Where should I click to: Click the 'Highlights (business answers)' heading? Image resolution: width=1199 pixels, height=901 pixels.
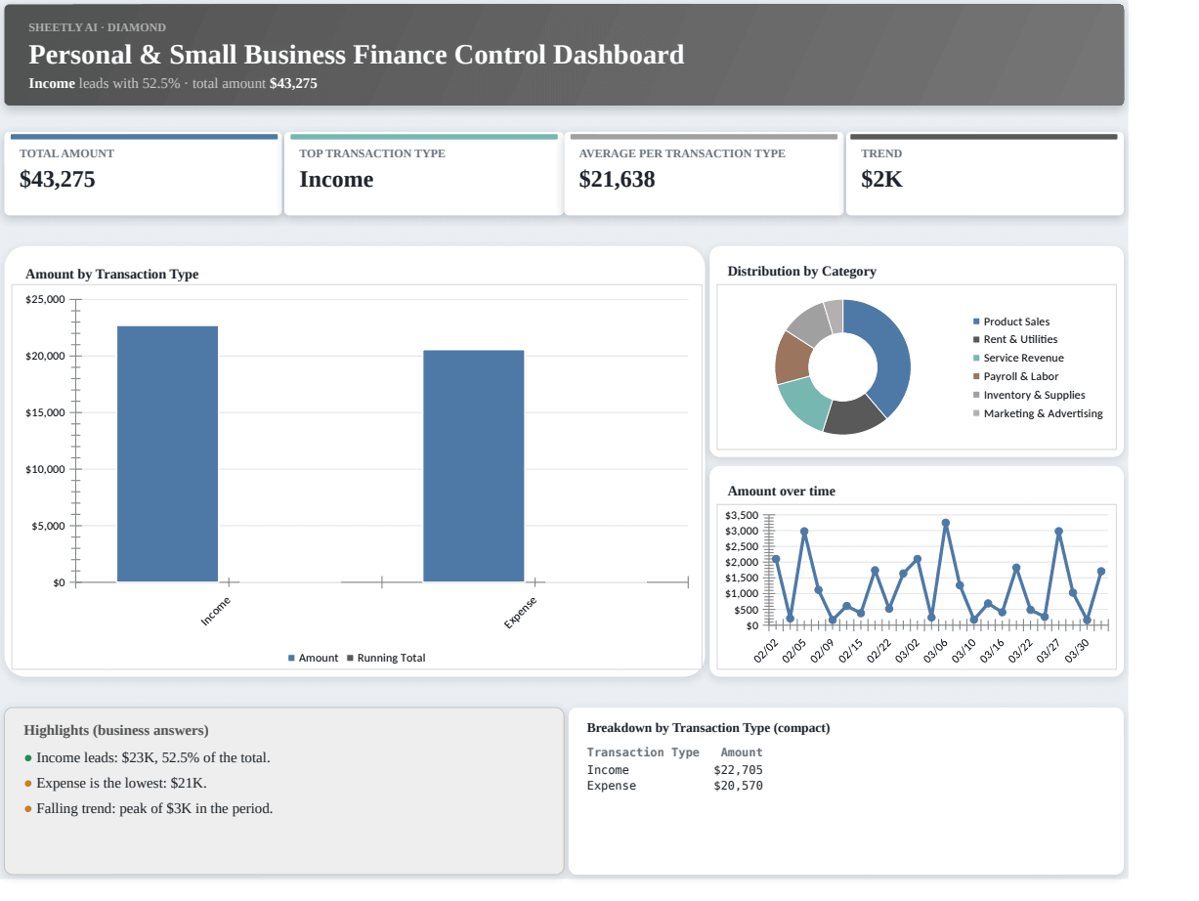click(115, 730)
